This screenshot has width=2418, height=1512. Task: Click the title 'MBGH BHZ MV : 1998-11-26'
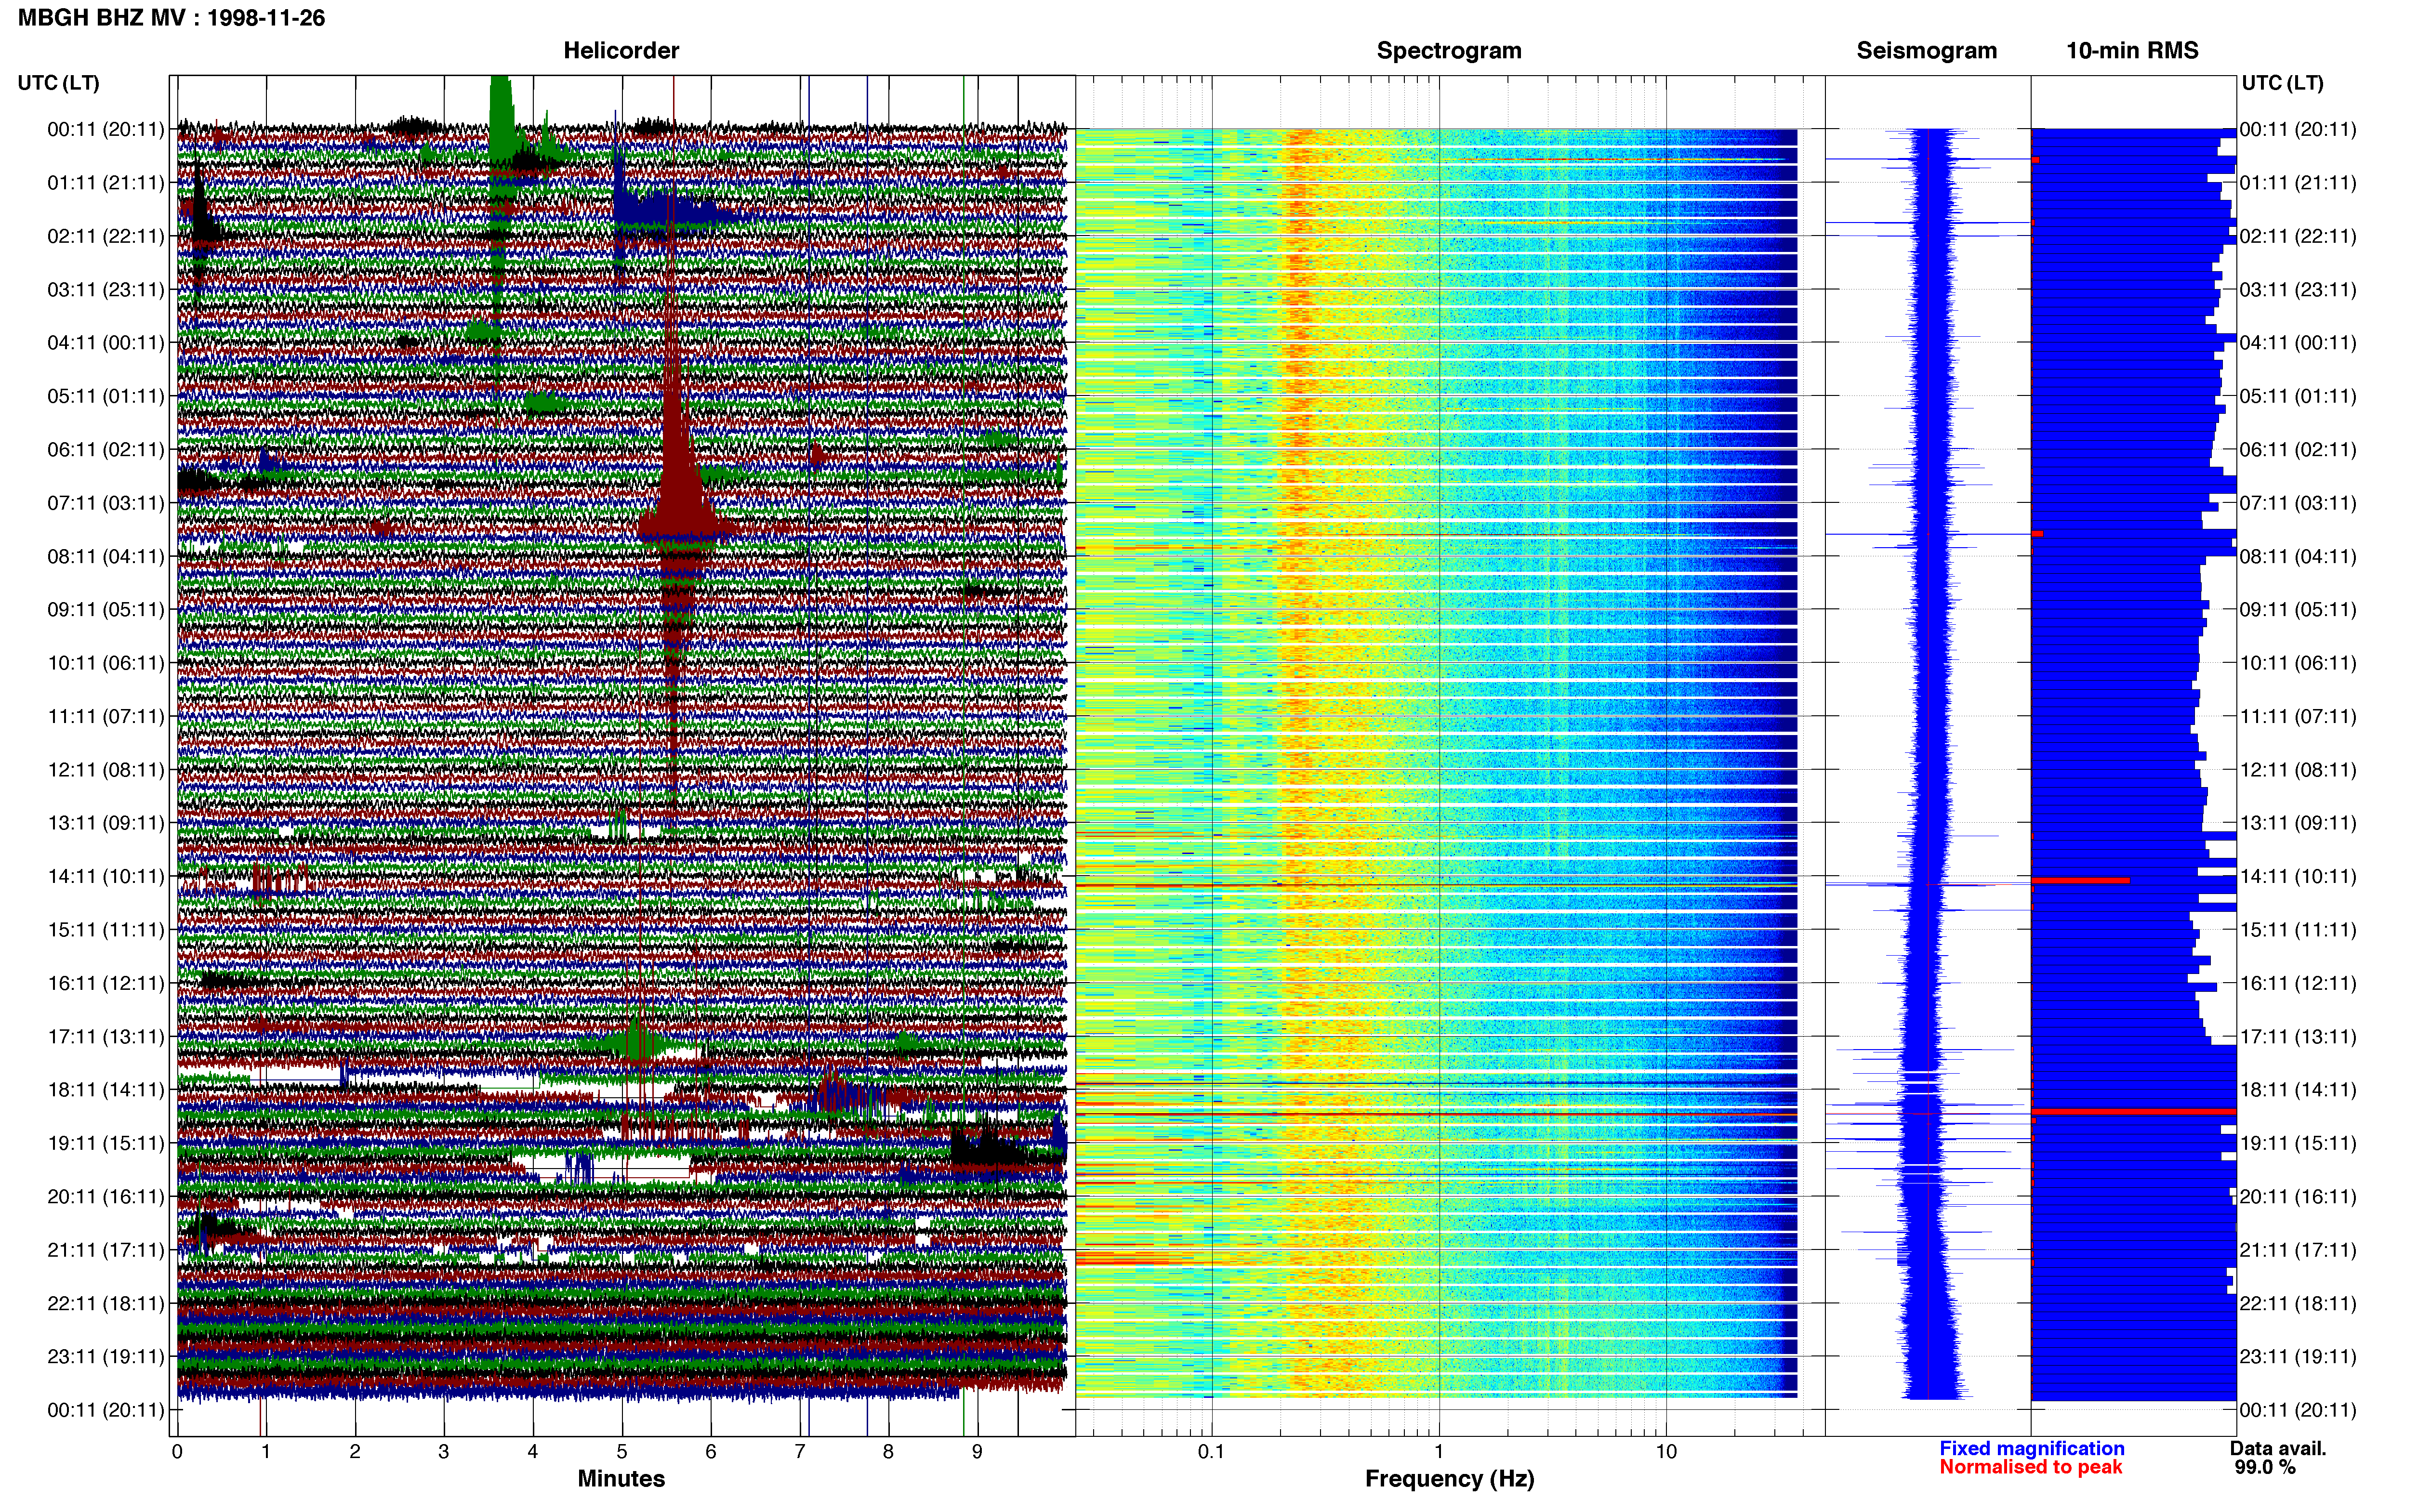pos(171,18)
